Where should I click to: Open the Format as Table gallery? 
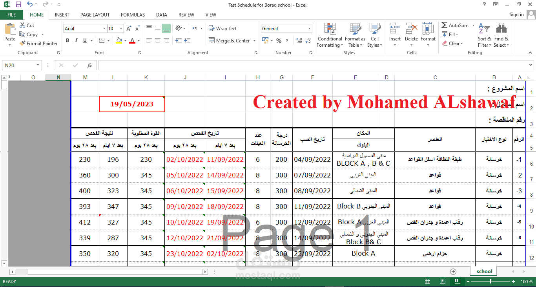355,35
